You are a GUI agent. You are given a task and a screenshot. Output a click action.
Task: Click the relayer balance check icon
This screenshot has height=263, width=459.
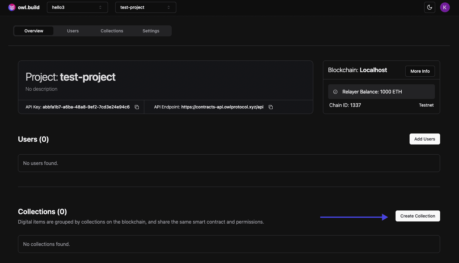coord(335,92)
